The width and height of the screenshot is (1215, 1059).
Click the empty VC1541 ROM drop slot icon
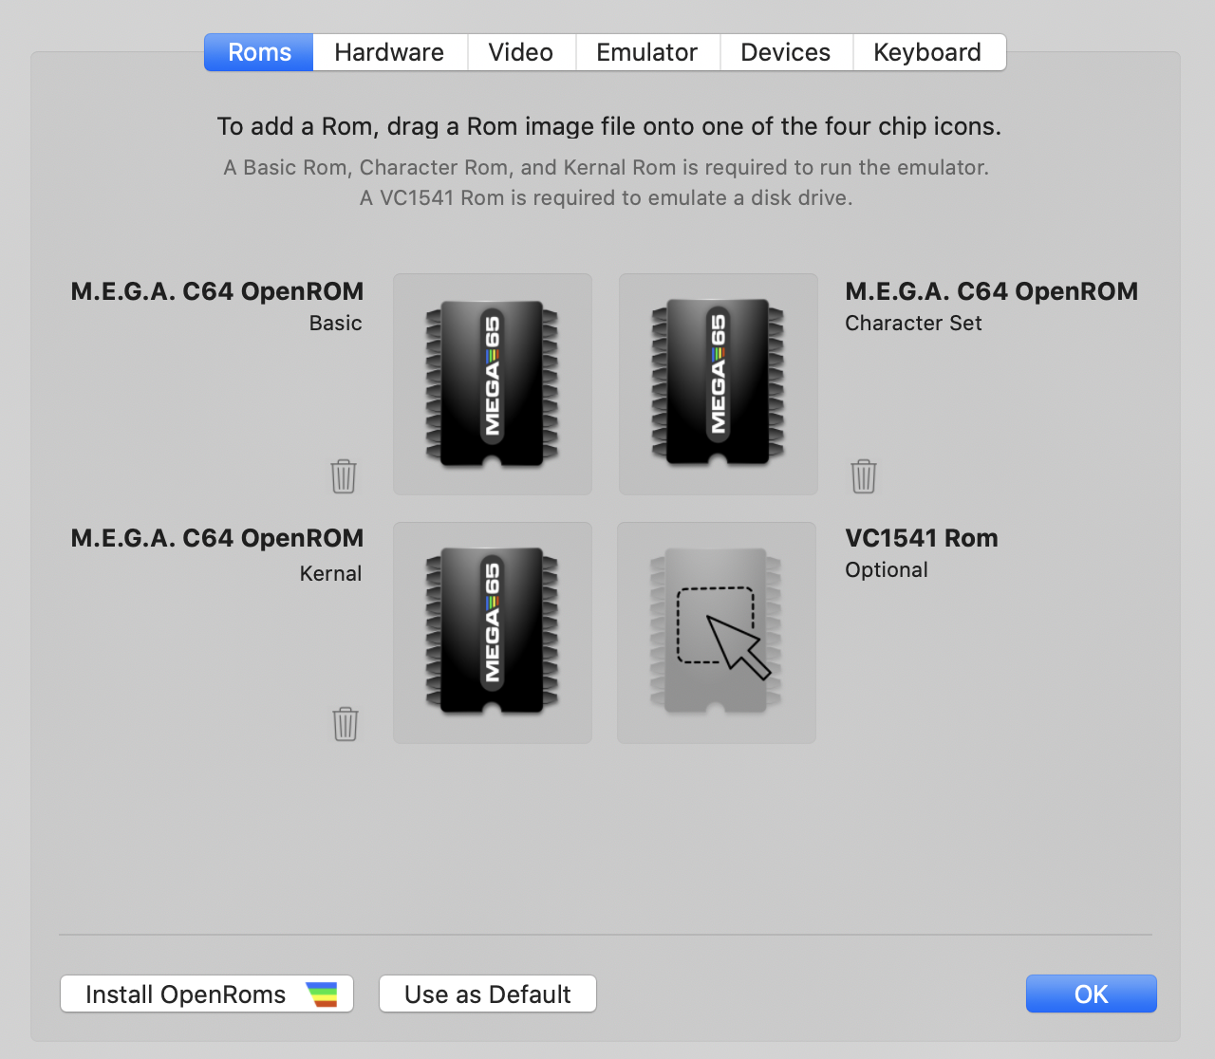[x=717, y=631]
